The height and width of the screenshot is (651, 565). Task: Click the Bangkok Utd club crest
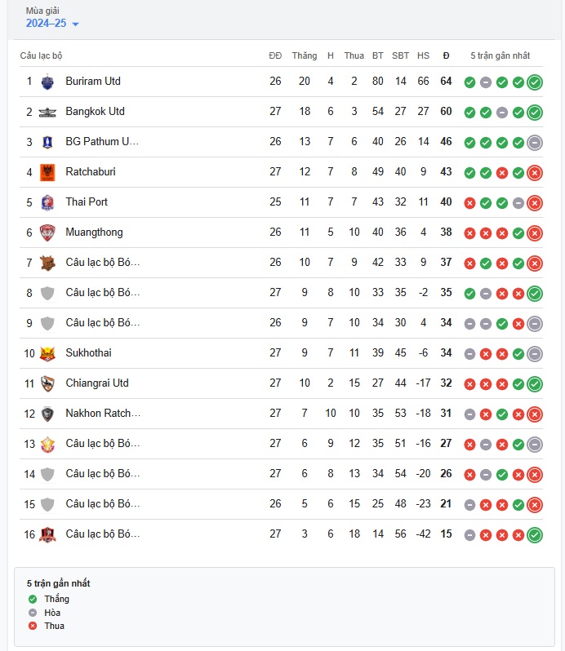point(47,112)
